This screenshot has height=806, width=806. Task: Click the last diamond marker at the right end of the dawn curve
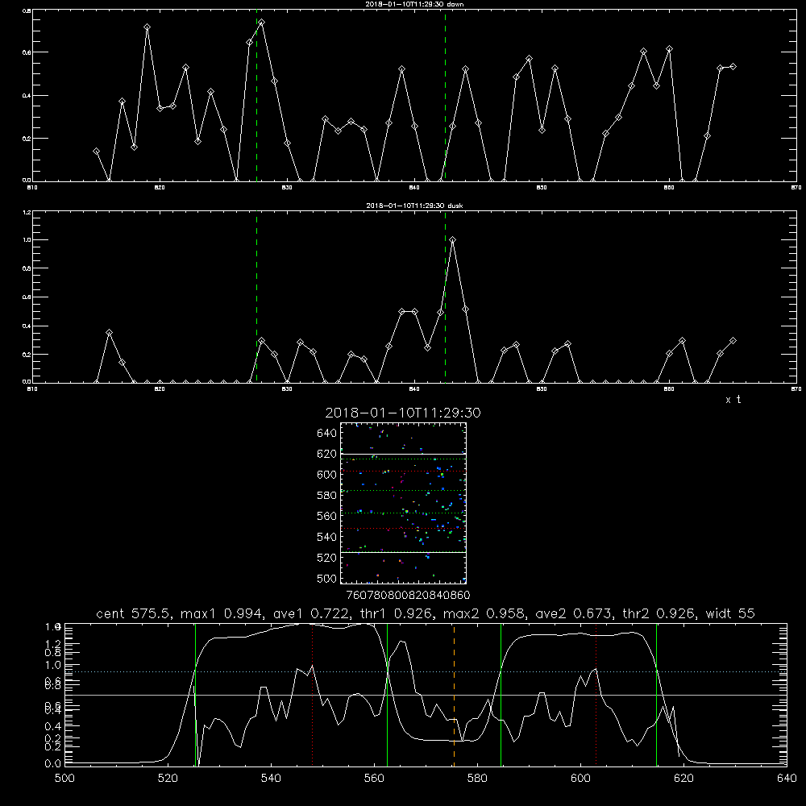coord(733,67)
